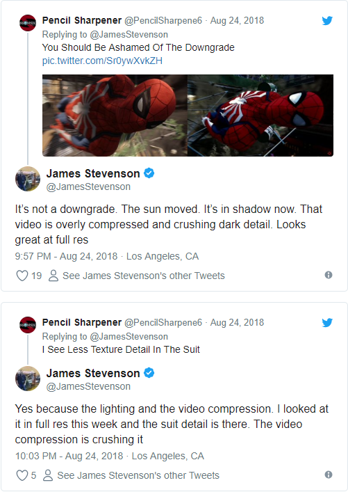This screenshot has width=348, height=492.
Task: Open the 10:03 PM - Aug 24, 2018 timestamp
Action: click(x=69, y=456)
